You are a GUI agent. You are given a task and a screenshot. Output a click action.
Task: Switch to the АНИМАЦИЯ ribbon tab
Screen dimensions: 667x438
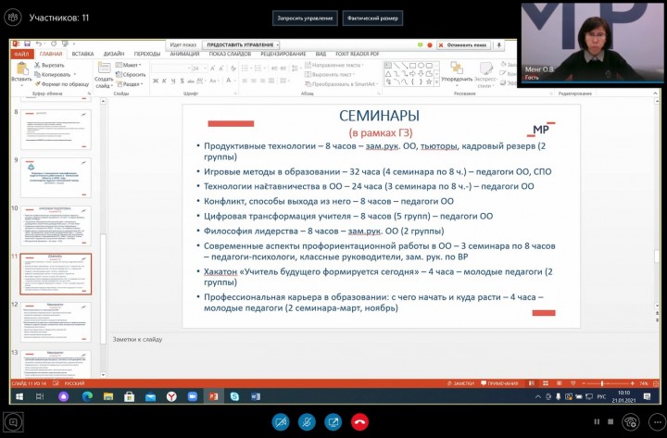click(x=184, y=54)
